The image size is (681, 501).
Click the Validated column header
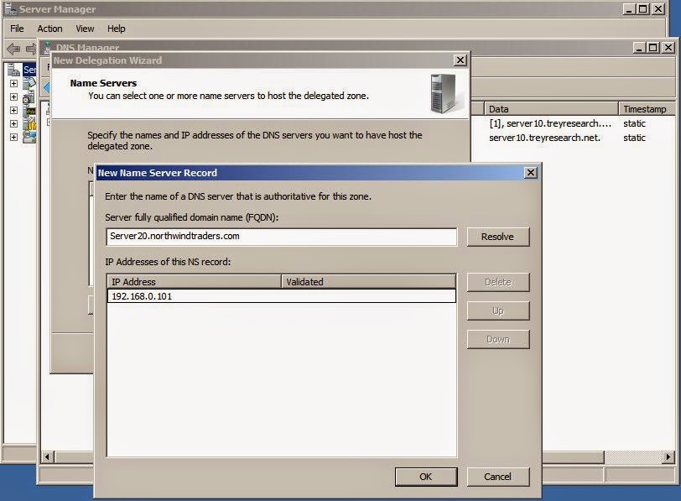pos(369,282)
